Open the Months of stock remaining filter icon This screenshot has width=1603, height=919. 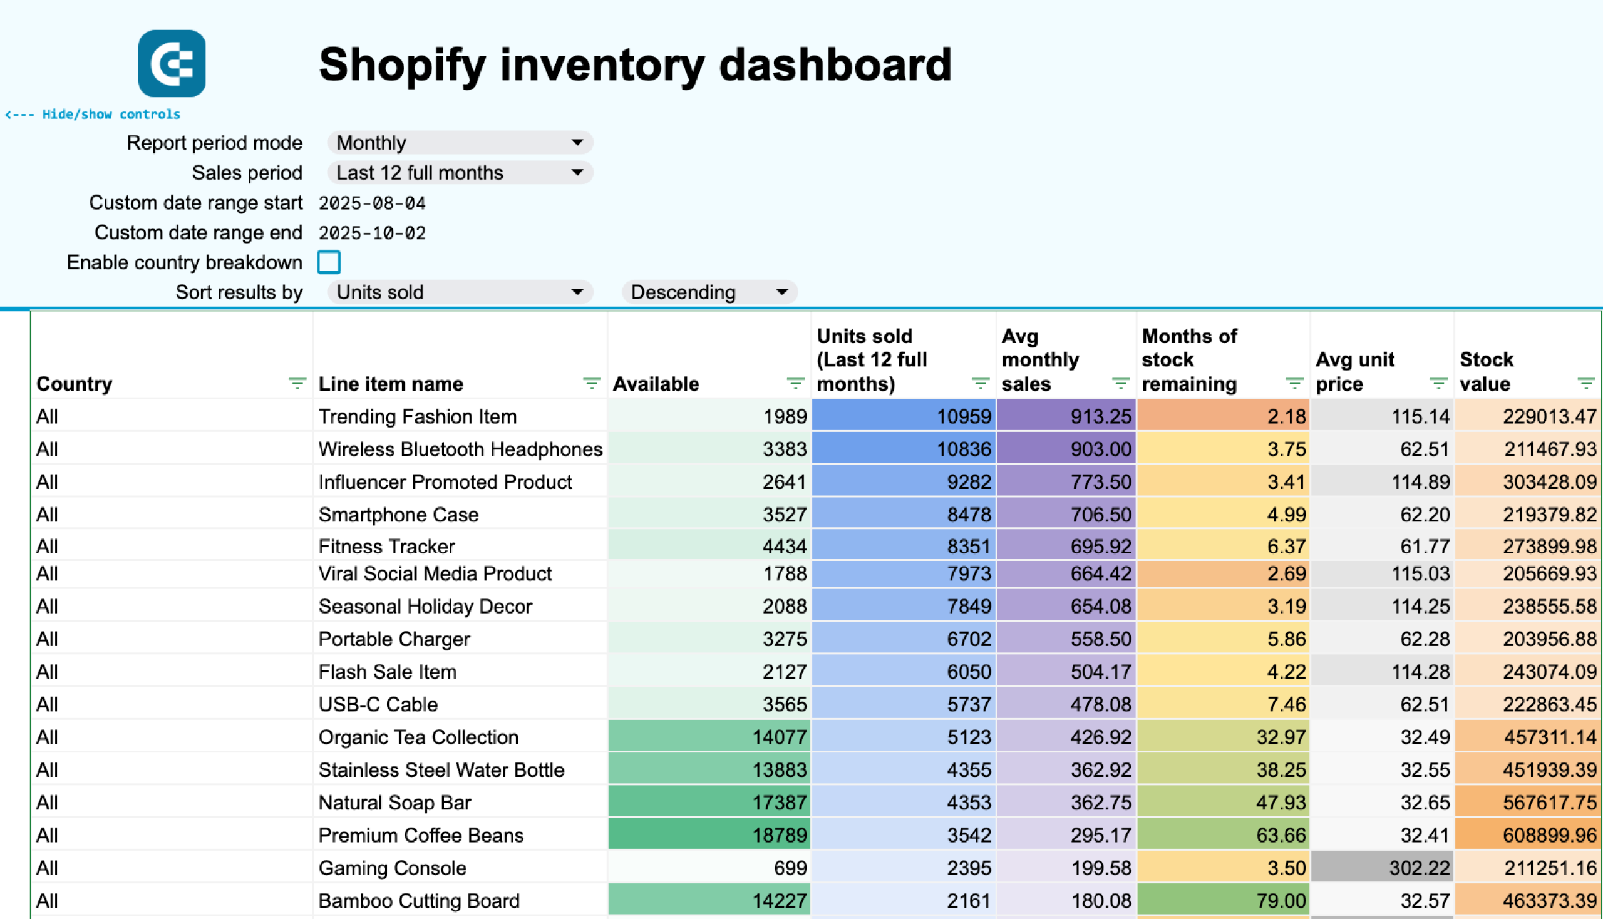click(x=1294, y=383)
